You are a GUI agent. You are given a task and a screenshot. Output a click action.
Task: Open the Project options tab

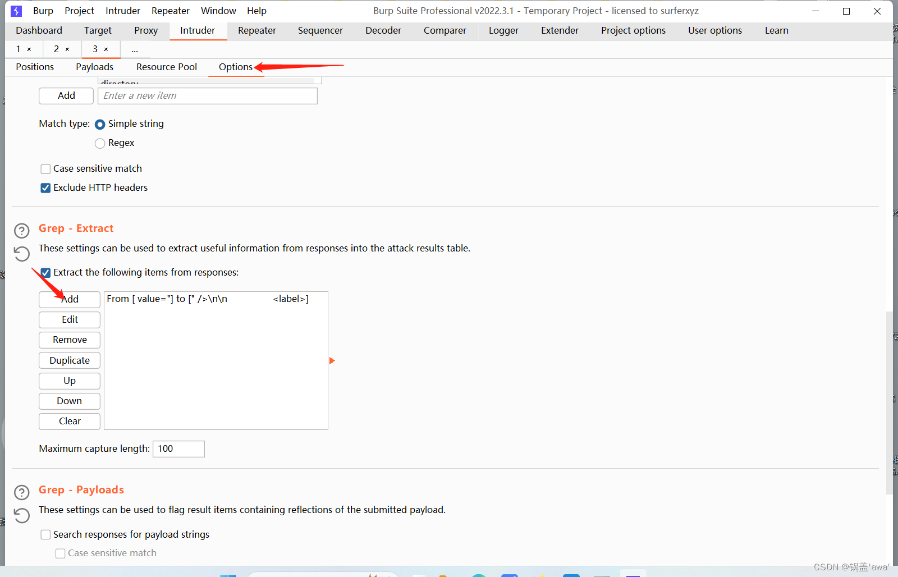tap(633, 30)
